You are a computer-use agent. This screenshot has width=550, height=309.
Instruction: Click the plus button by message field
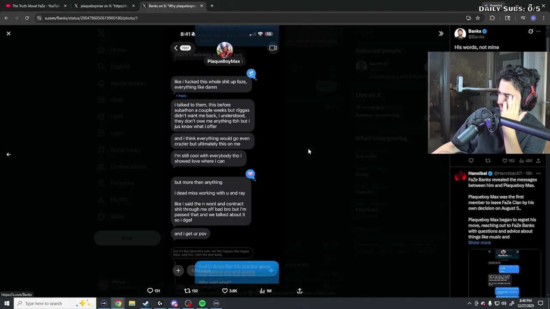pyautogui.click(x=178, y=270)
